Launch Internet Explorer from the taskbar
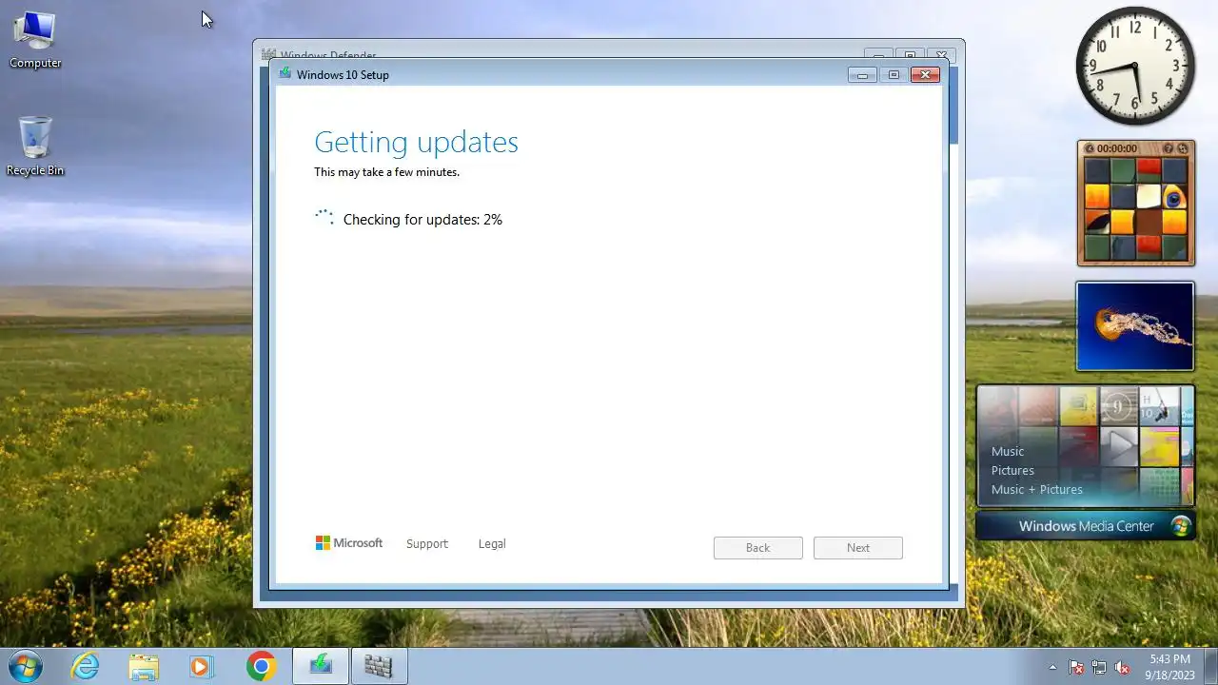Viewport: 1218px width, 685px height. click(86, 666)
